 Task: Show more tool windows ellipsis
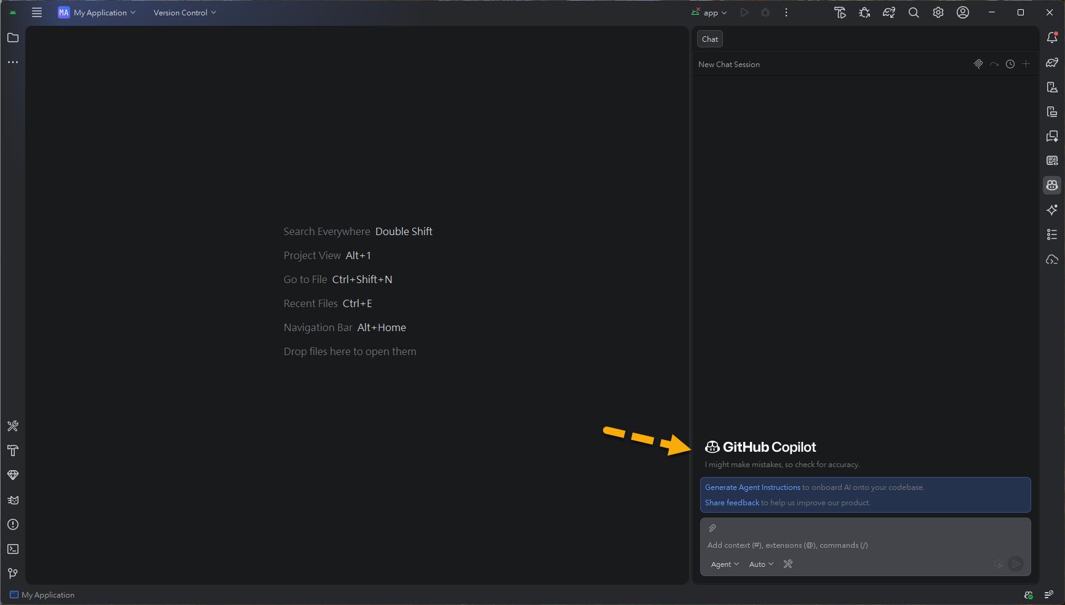point(13,62)
